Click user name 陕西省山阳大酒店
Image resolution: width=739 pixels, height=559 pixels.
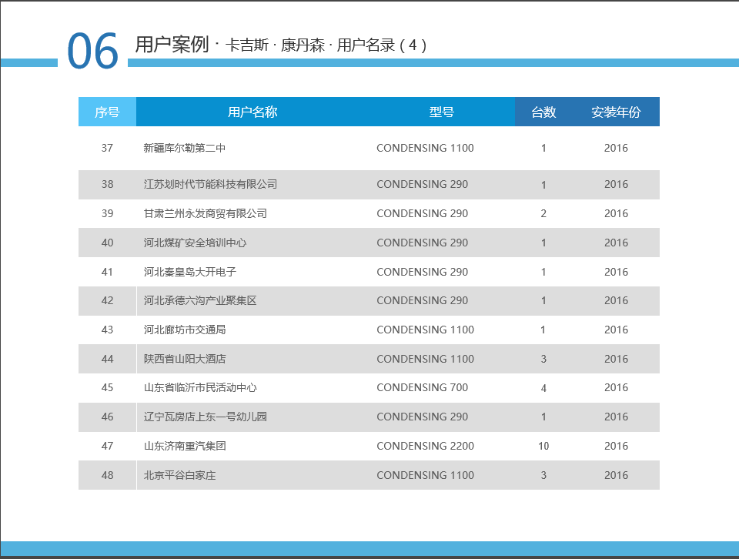(x=184, y=359)
